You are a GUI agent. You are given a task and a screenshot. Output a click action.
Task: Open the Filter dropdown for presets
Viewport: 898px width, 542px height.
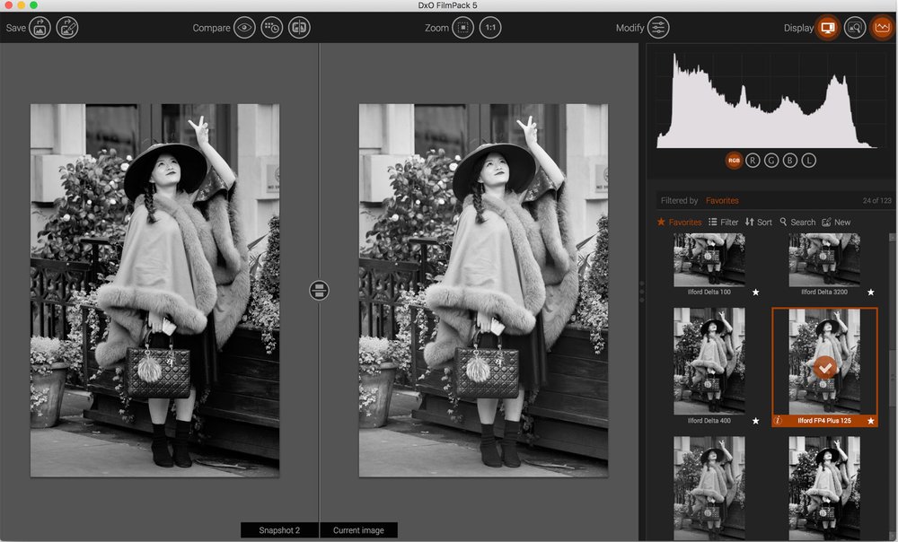[x=723, y=222]
